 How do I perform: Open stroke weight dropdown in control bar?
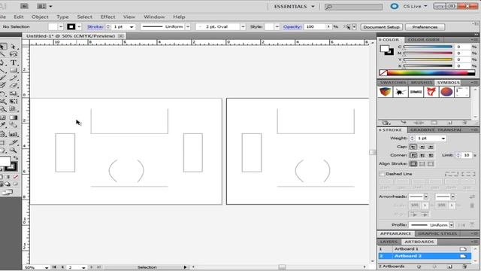tap(132, 27)
